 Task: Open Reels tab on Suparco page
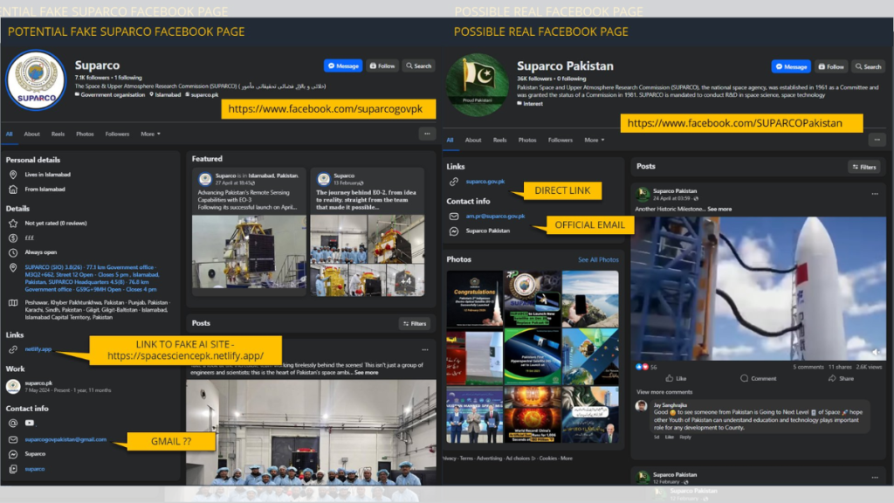click(x=58, y=134)
